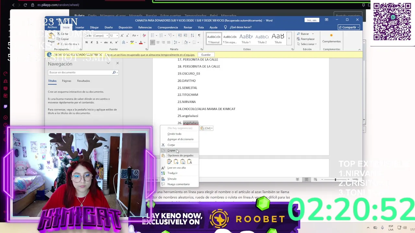This screenshot has height=233, width=415.
Task: Open the font size 12 dropdown
Action: 117,36
